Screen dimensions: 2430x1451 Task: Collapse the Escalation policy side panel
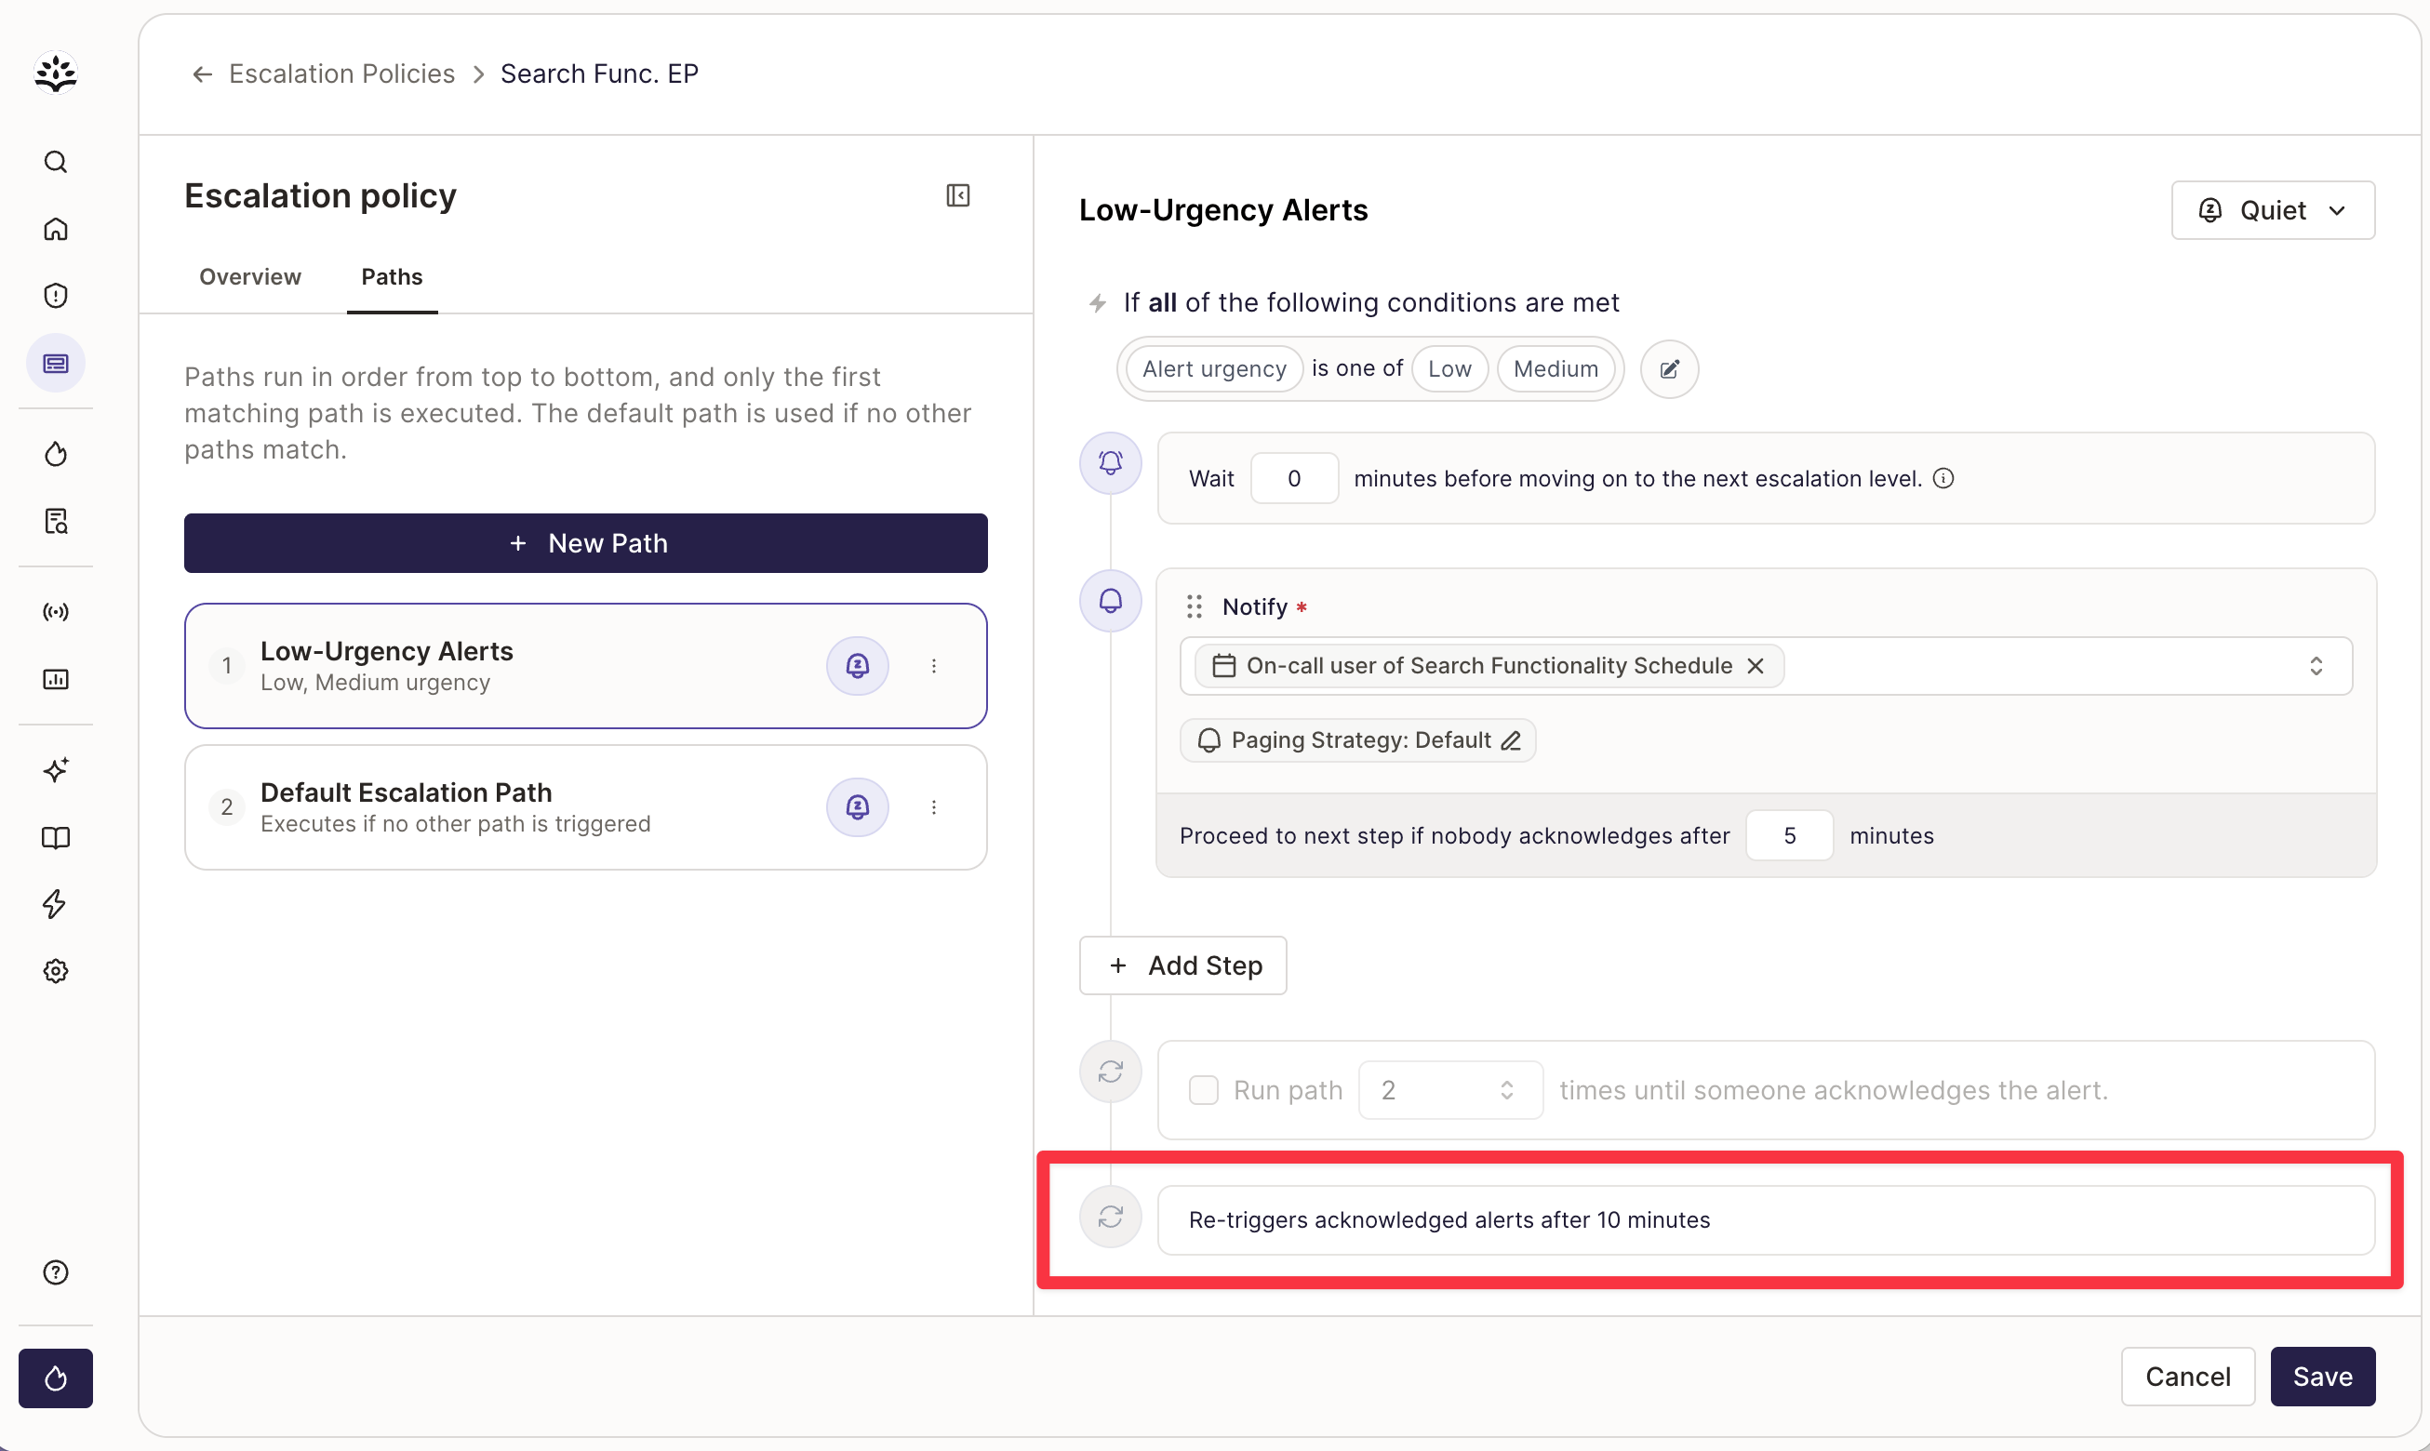point(958,195)
